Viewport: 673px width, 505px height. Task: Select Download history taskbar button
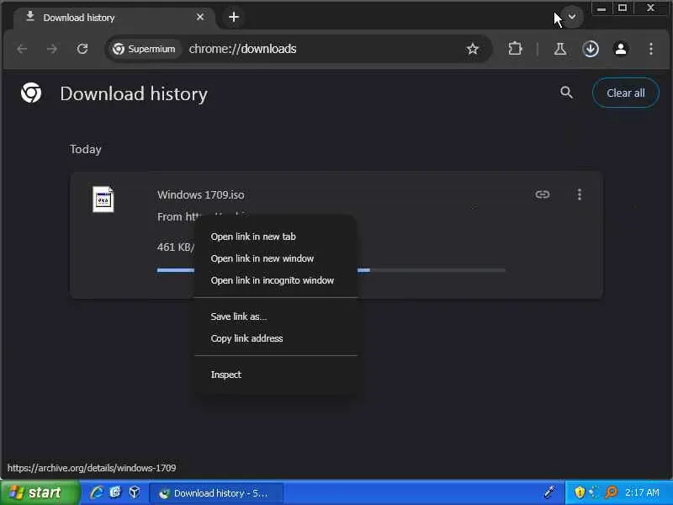pyautogui.click(x=216, y=493)
